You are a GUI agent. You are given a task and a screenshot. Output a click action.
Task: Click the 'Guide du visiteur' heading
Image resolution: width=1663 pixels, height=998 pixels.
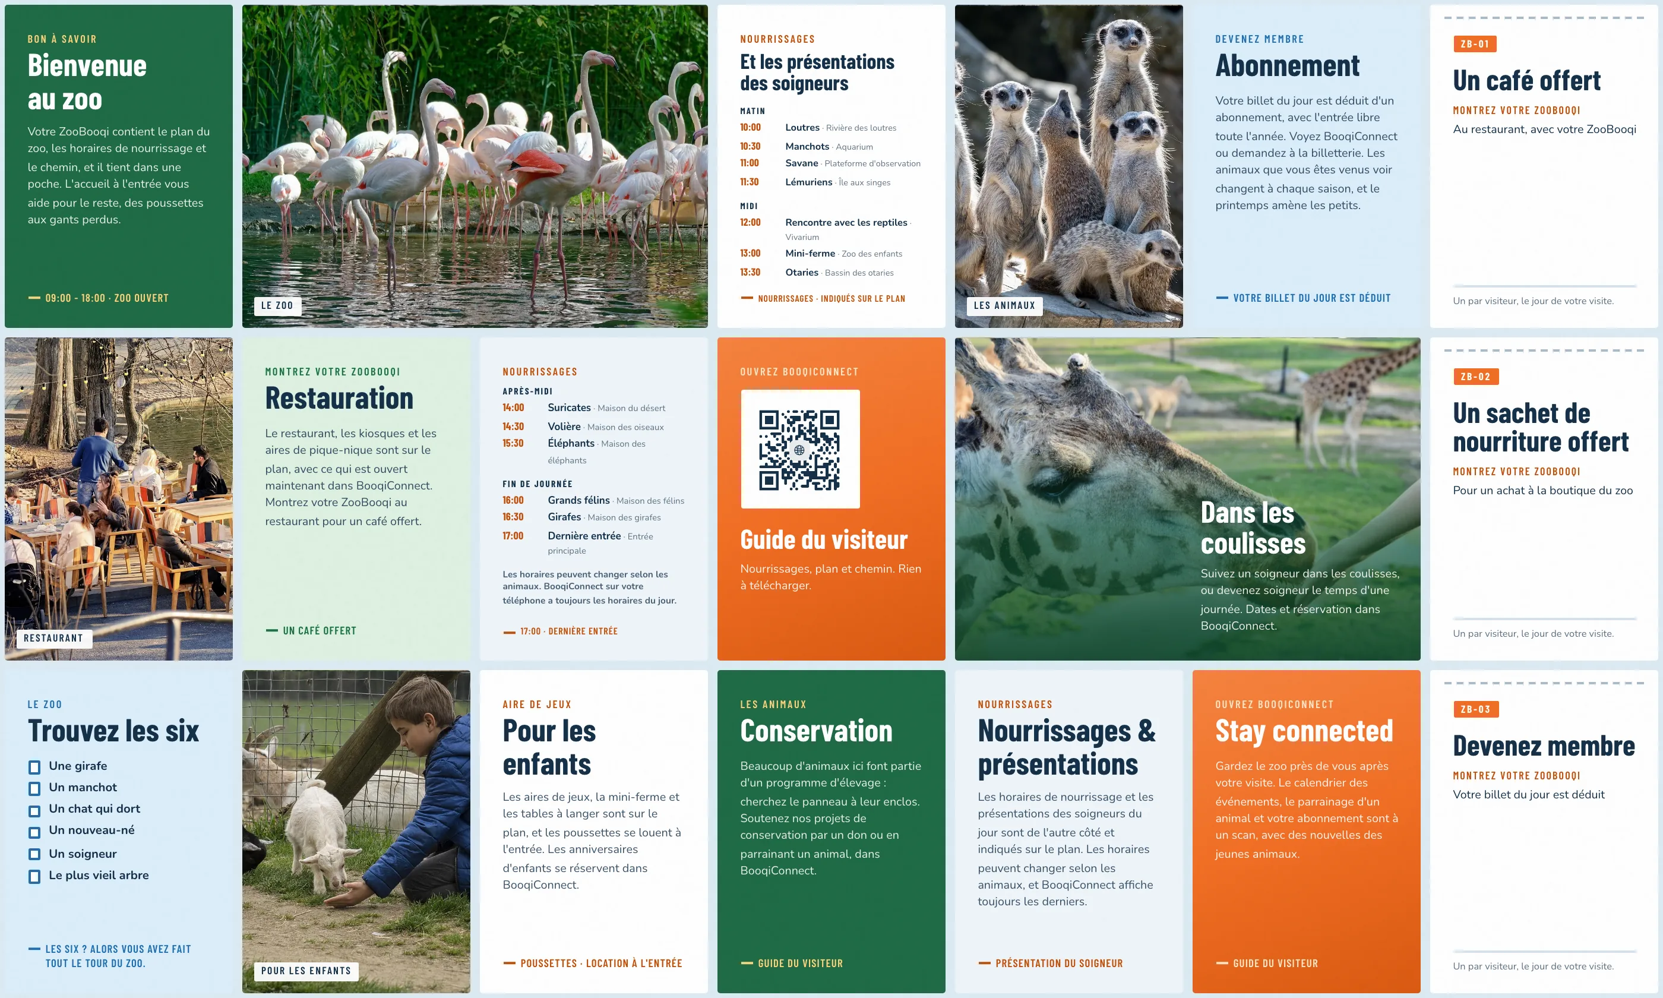(x=823, y=539)
